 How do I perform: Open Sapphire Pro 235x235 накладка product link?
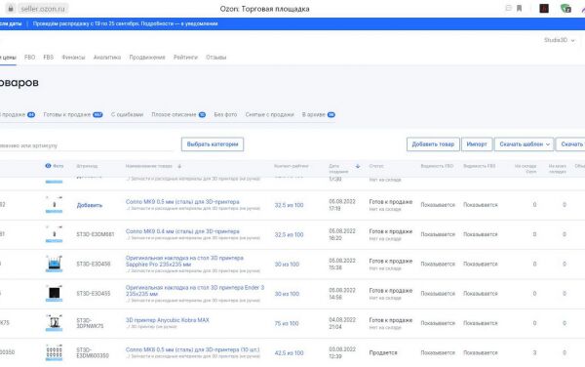pyautogui.click(x=184, y=261)
